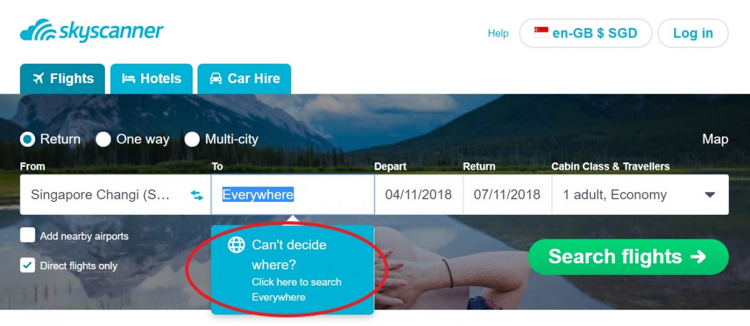Screen dimensions: 750x326
Task: Select the Multi-city trip option
Action: tap(192, 139)
